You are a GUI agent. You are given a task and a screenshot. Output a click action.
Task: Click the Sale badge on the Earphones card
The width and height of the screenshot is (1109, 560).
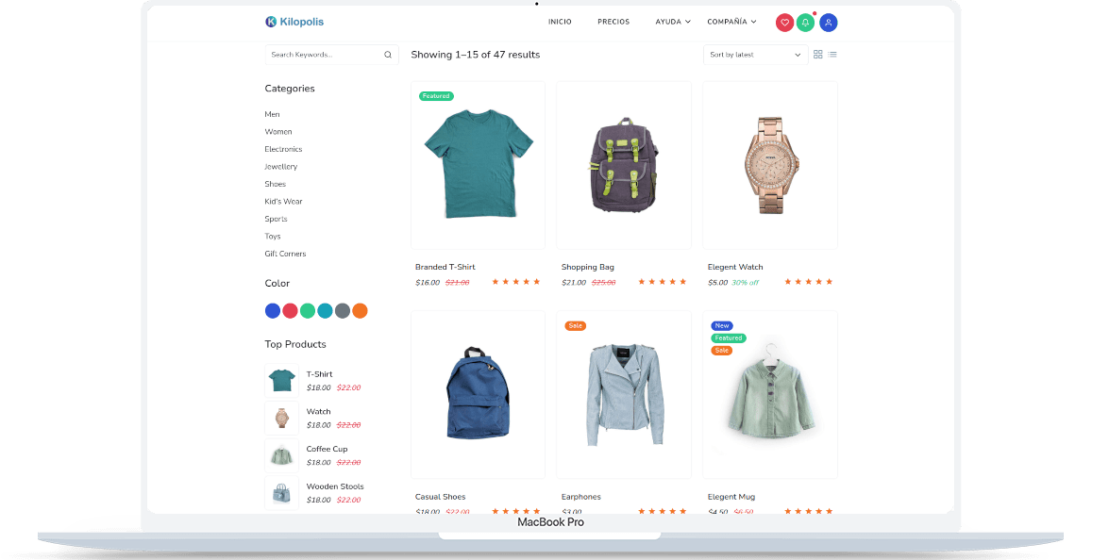(576, 325)
